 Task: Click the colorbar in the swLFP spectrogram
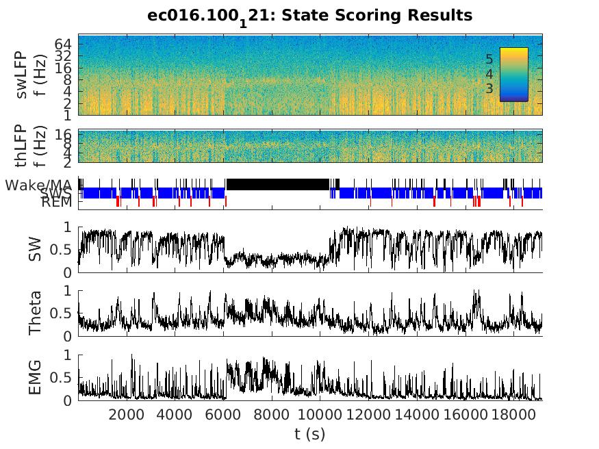[513, 74]
